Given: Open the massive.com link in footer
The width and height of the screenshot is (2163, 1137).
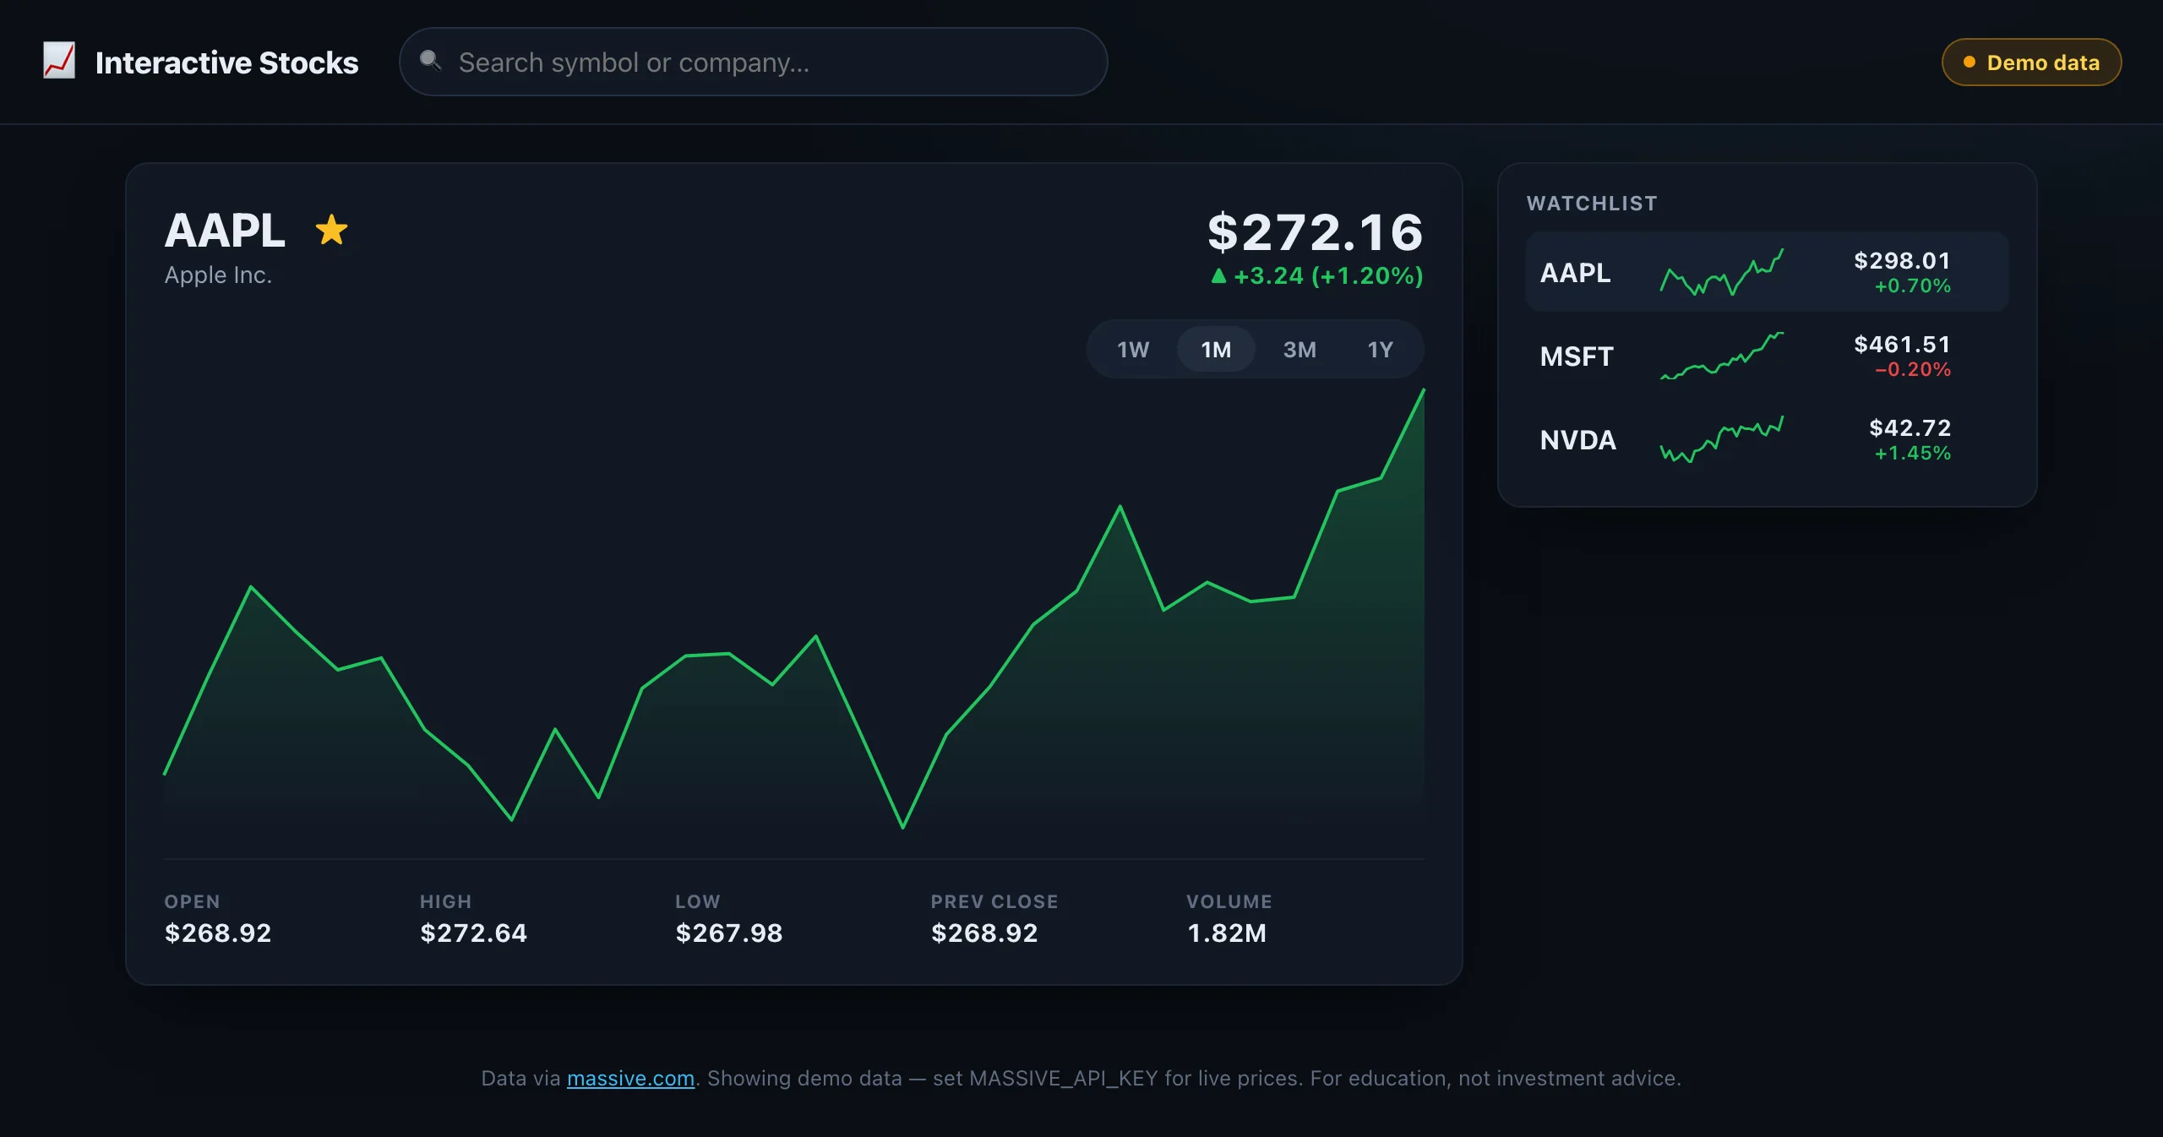Looking at the screenshot, I should pyautogui.click(x=630, y=1078).
